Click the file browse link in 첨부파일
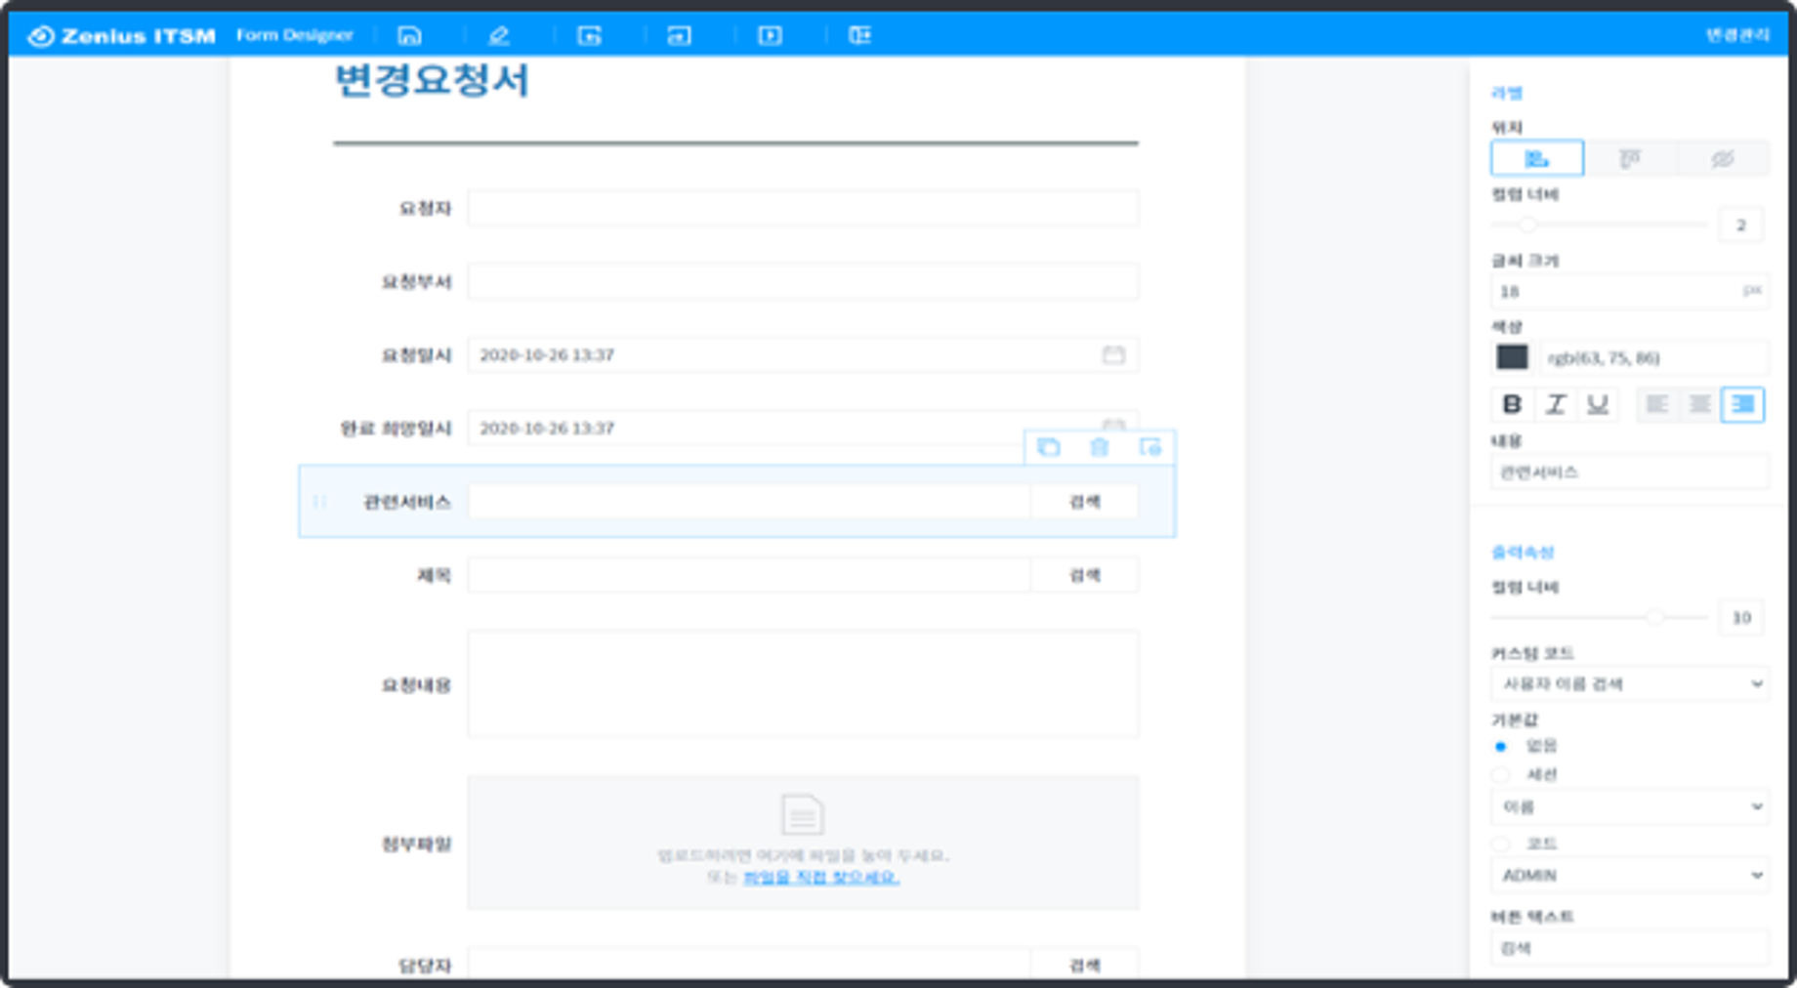Viewport: 1797px width, 988px height. 820,877
